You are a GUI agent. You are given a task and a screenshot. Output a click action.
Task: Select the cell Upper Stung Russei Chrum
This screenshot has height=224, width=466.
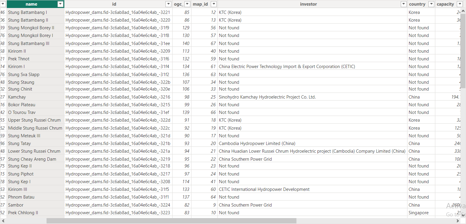pyautogui.click(x=35, y=120)
